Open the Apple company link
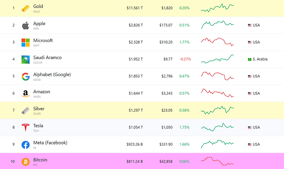The height and width of the screenshot is (169, 284). coord(39,23)
